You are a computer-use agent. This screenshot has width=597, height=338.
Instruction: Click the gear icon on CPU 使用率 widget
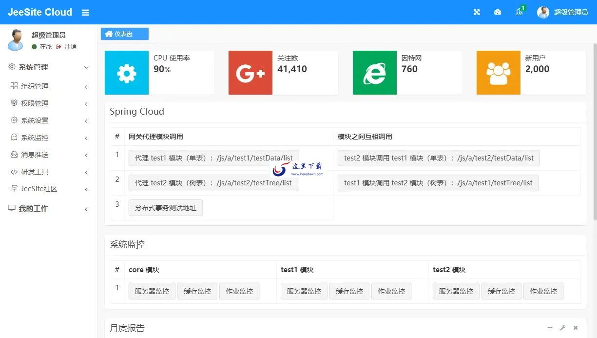pyautogui.click(x=126, y=73)
